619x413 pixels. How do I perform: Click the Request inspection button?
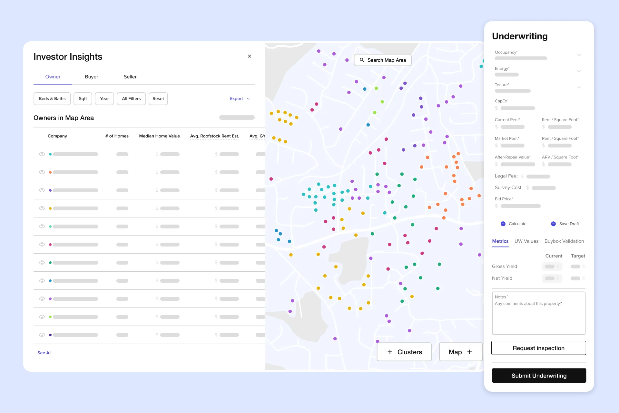(x=539, y=348)
